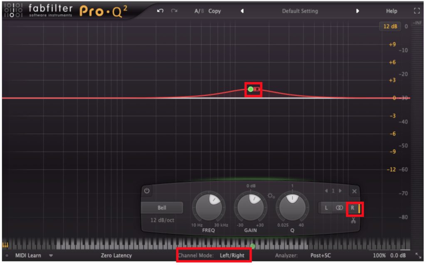The height and width of the screenshot is (265, 426).
Task: Copy the current state with Copy button
Action: click(214, 11)
